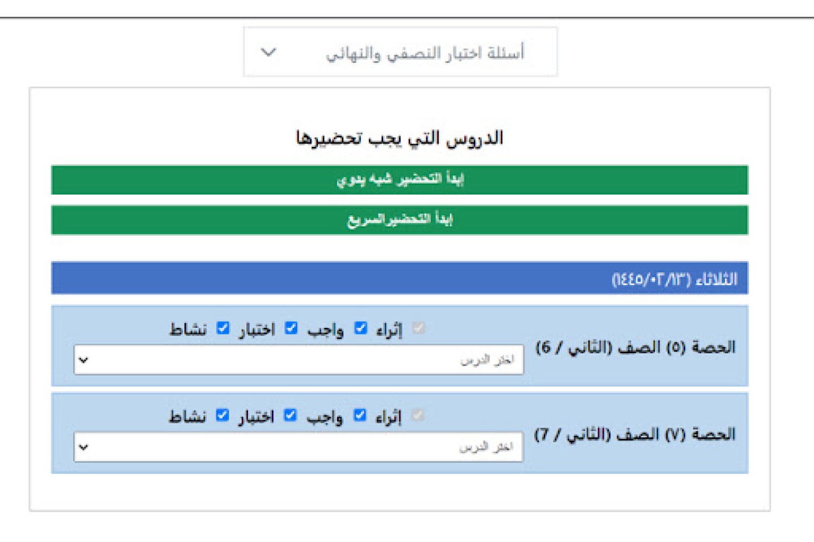This screenshot has height=542, width=814.
Task: Click the الحصة (٥) الصف الثاني / 6 label
Action: (x=635, y=347)
